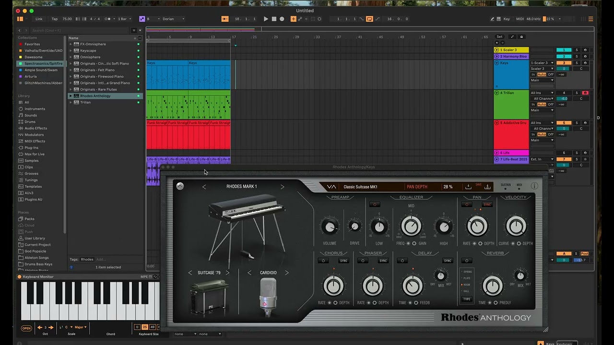Click the Preamp Volume knob
614x345 pixels.
[x=329, y=226]
